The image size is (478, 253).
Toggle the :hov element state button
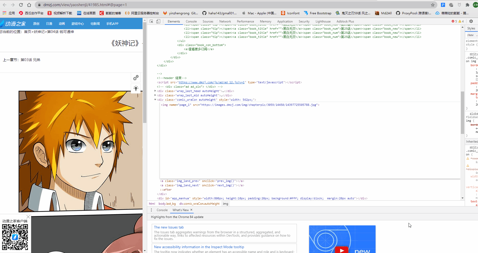tap(470, 35)
